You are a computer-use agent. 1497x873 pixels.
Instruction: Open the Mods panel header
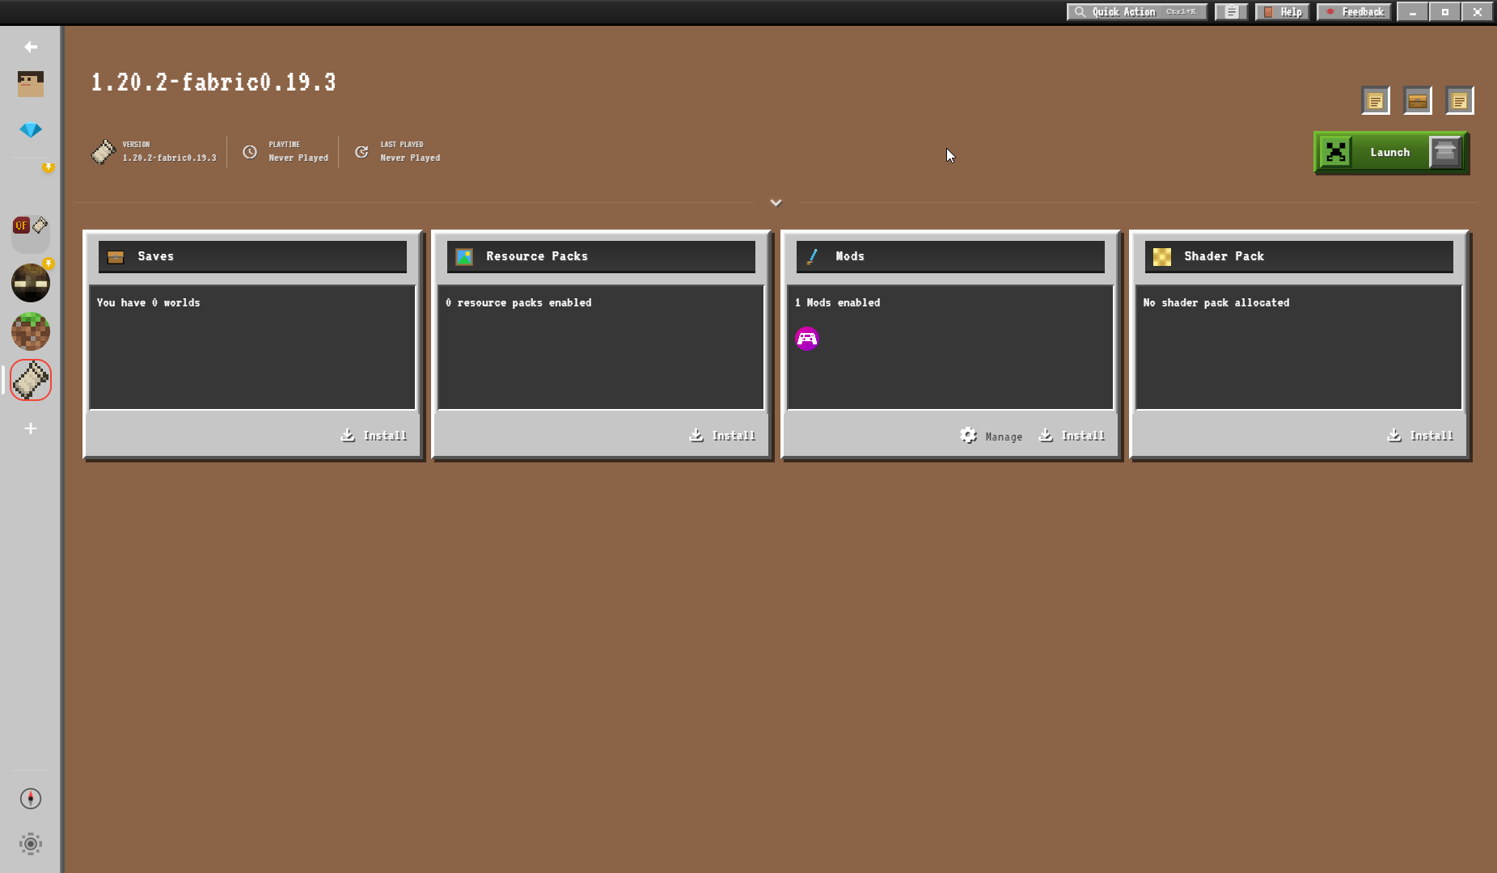click(x=950, y=256)
